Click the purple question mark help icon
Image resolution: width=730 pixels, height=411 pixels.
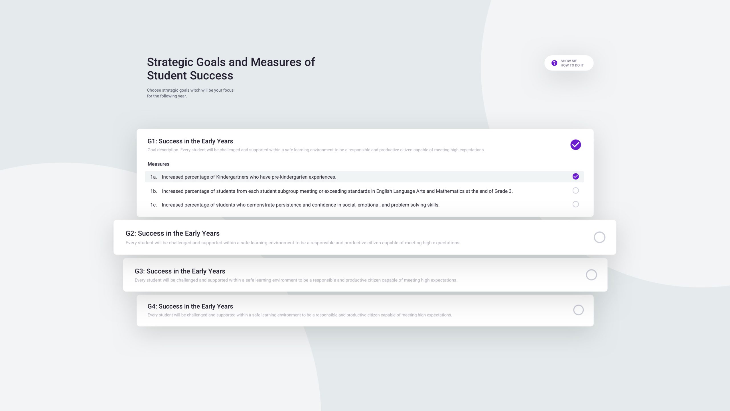[x=554, y=63]
